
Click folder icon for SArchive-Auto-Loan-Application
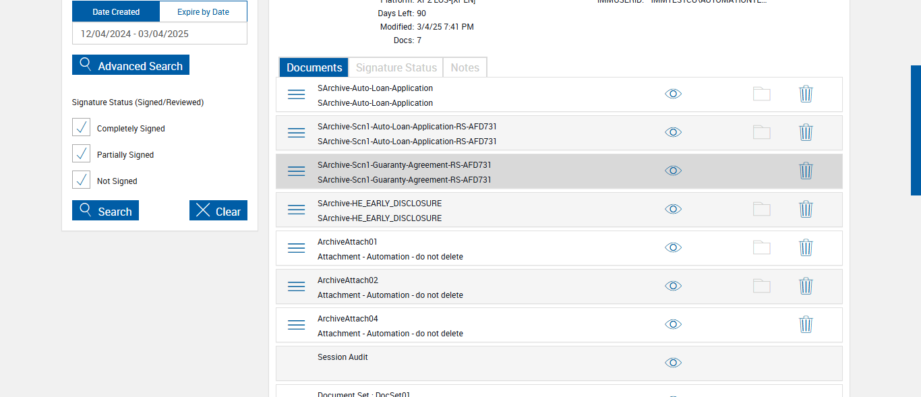[x=762, y=94]
